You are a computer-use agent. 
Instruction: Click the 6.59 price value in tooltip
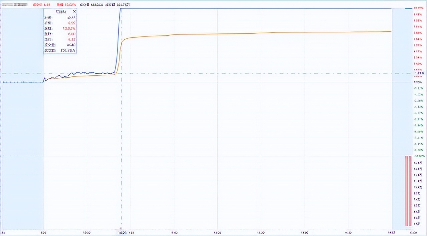pyautogui.click(x=71, y=23)
